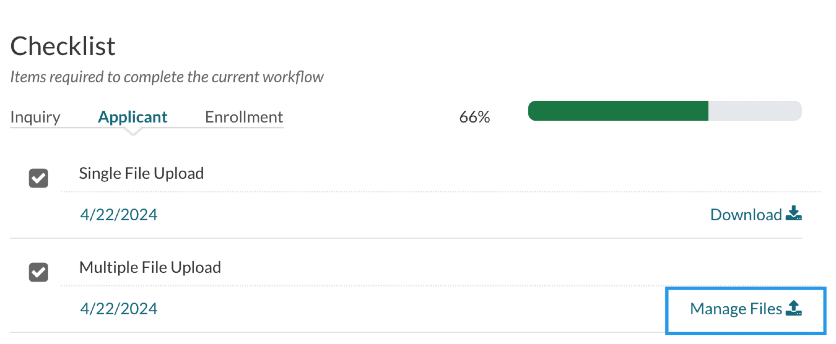Uncheck the Single File Upload checkbox
The width and height of the screenshot is (836, 344).
click(x=38, y=178)
